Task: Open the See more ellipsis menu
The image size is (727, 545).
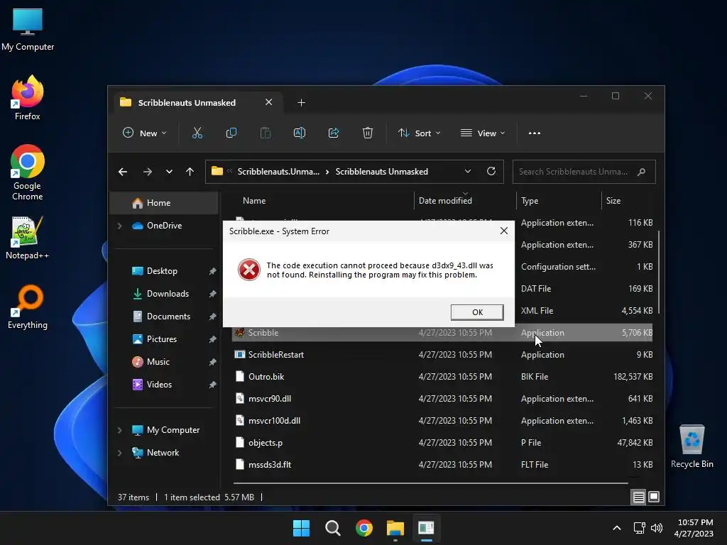Action: (535, 133)
